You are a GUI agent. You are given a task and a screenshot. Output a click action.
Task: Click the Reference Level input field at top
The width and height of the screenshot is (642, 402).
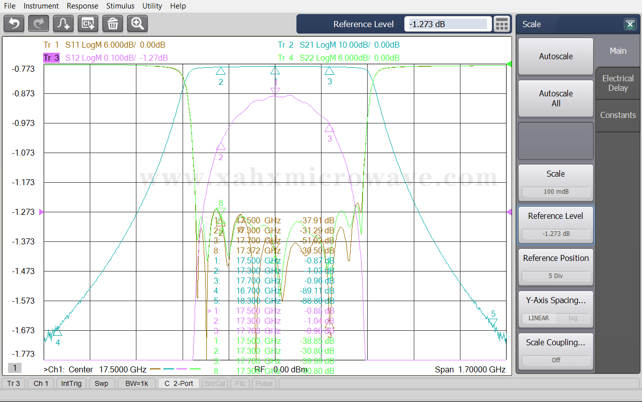coord(448,24)
